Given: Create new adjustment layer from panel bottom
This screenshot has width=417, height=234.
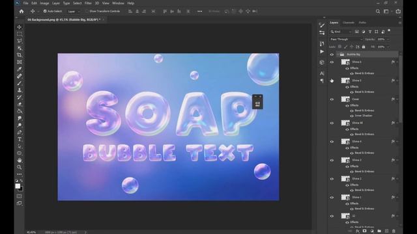Looking at the screenshot, I should [x=372, y=231].
